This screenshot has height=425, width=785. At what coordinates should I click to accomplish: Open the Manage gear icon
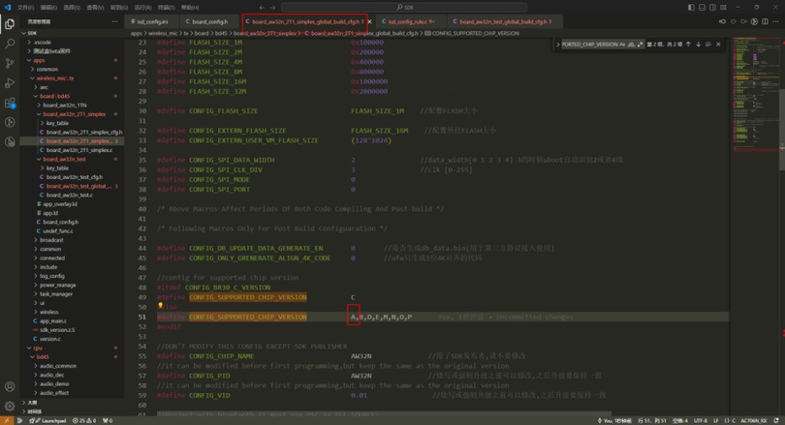[10, 406]
